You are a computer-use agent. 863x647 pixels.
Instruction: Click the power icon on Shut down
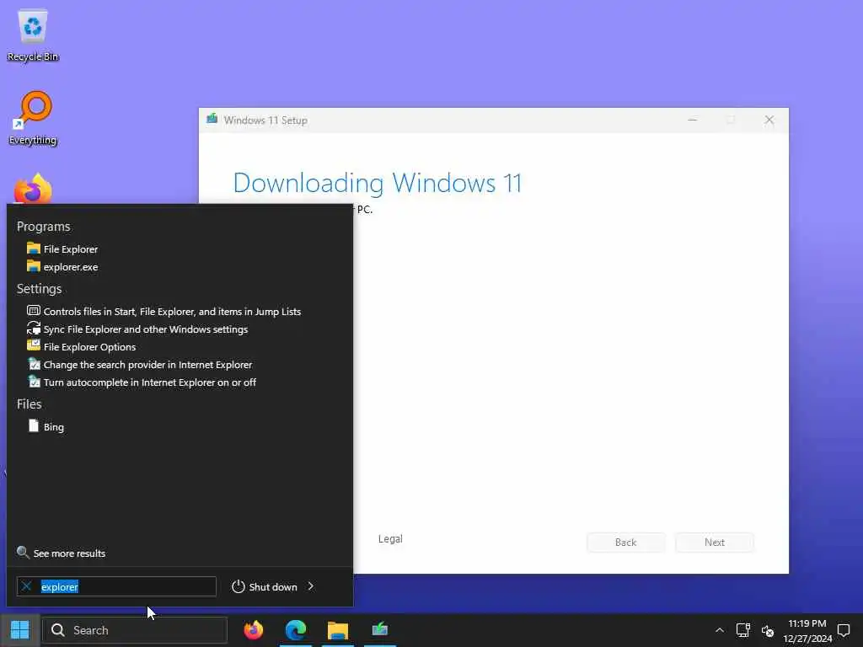coord(238,586)
